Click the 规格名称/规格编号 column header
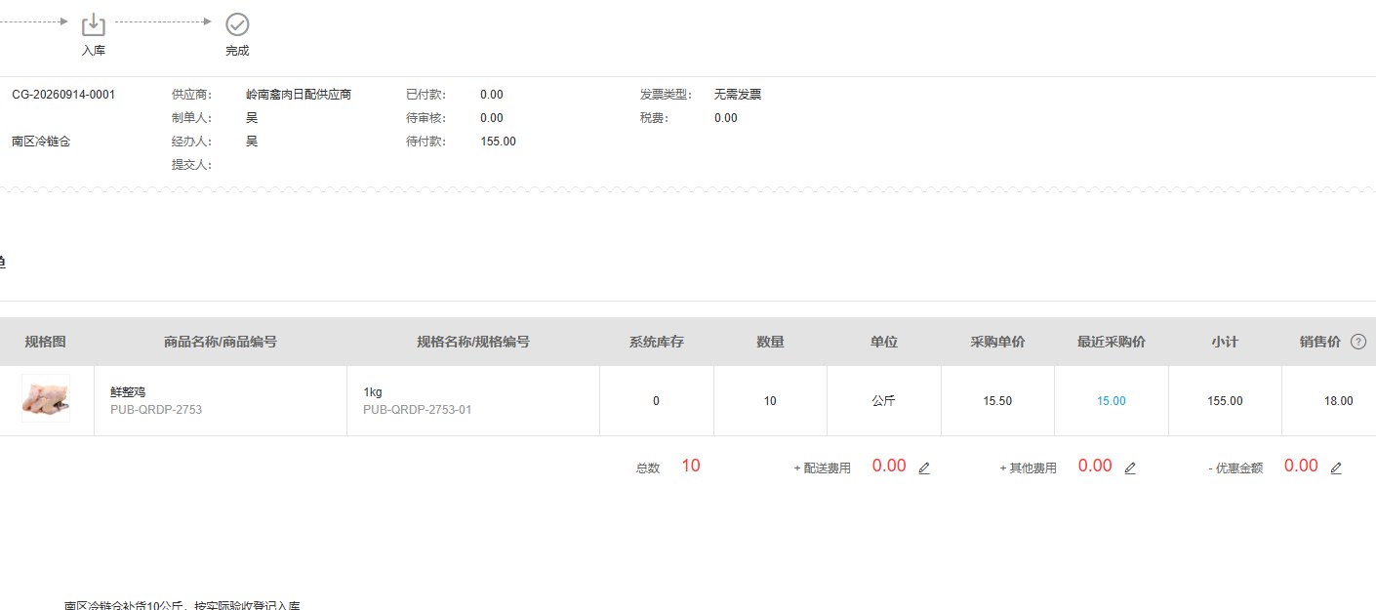The width and height of the screenshot is (1376, 610). coord(473,342)
